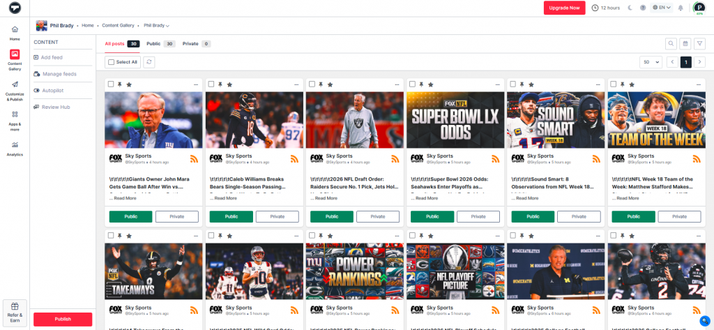The height and width of the screenshot is (330, 714).
Task: Expand the 50 per page dropdown
Action: [651, 62]
